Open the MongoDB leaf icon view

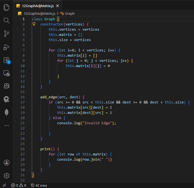pyautogui.click(x=6, y=112)
